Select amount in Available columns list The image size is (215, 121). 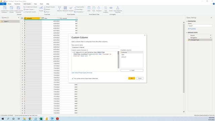(132, 57)
